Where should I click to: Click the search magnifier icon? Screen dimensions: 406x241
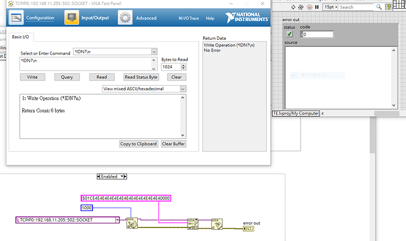click(379, 7)
